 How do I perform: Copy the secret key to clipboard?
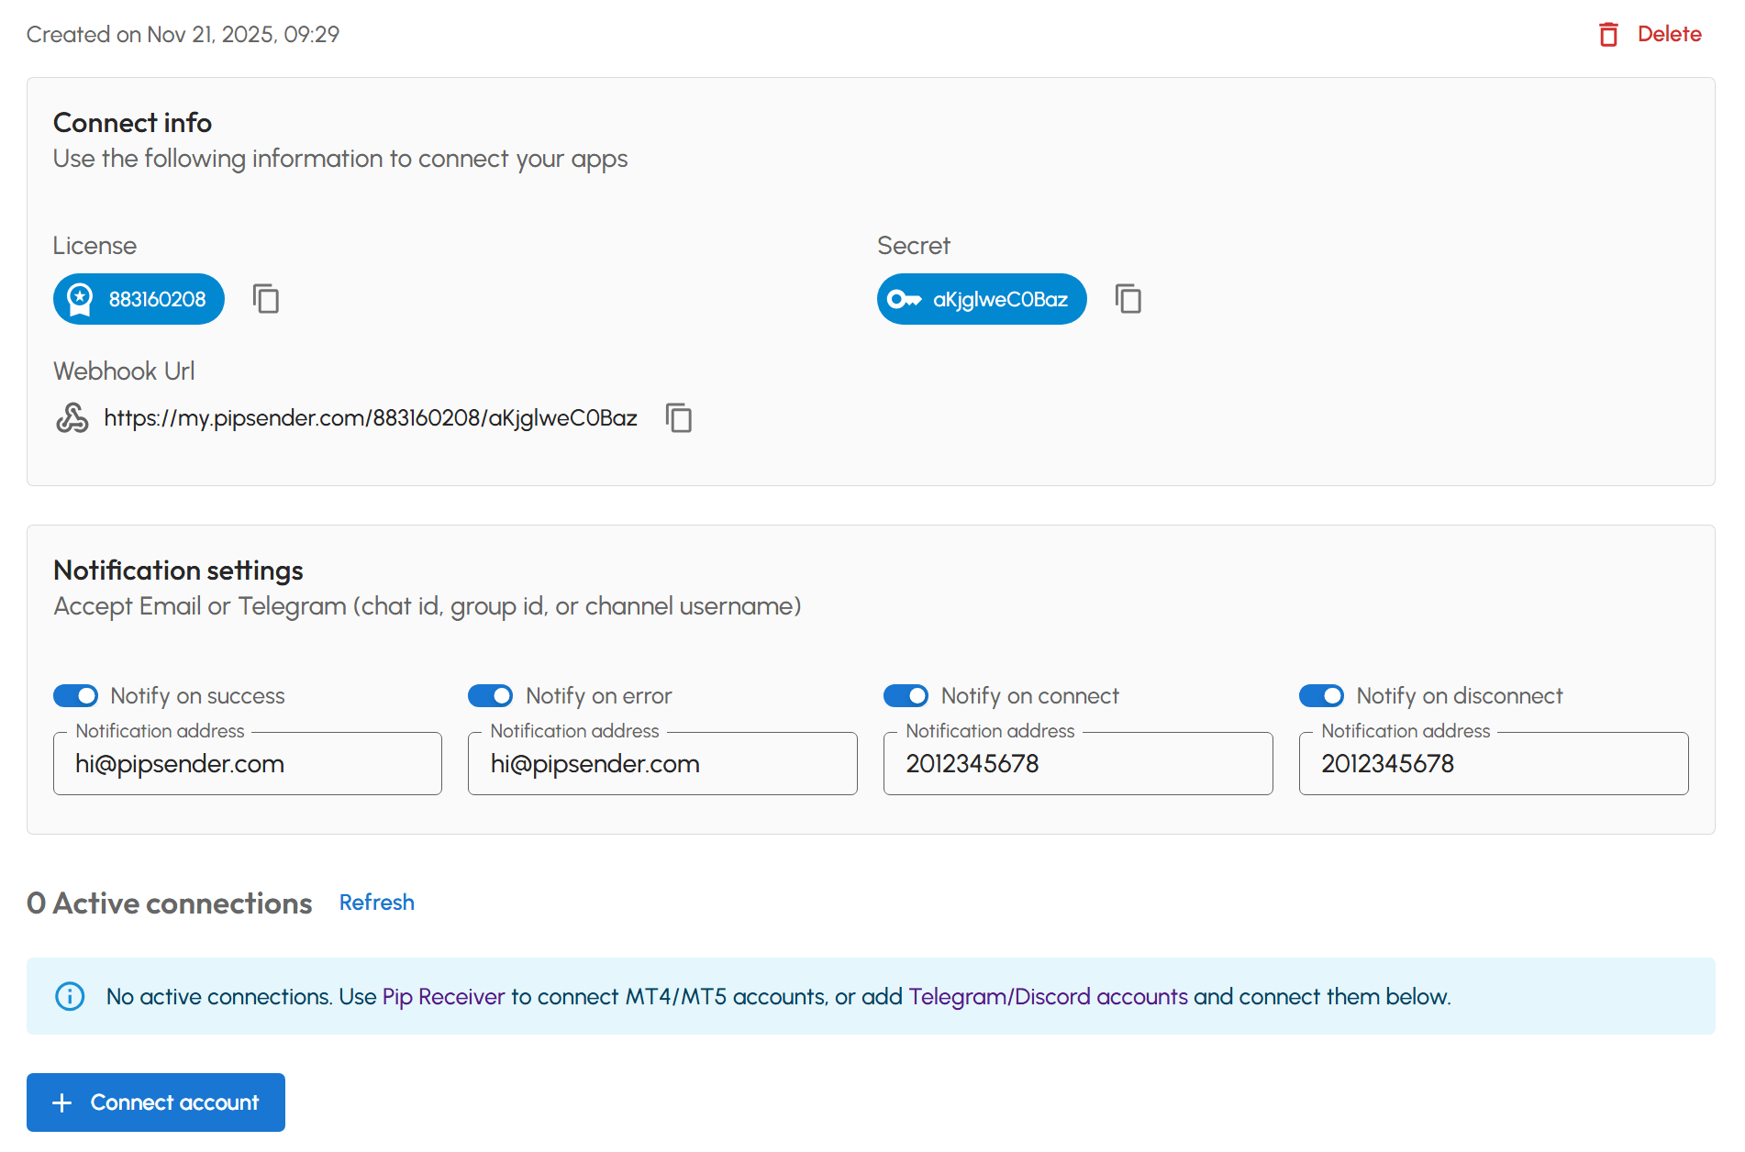(x=1128, y=299)
